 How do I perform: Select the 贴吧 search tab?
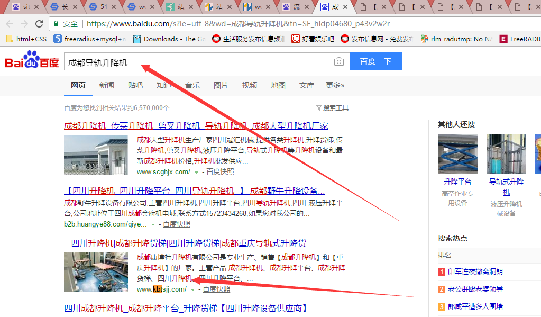(135, 85)
